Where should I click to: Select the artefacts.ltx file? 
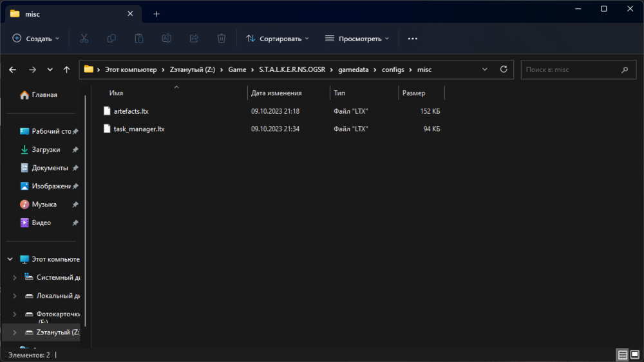[x=131, y=111]
